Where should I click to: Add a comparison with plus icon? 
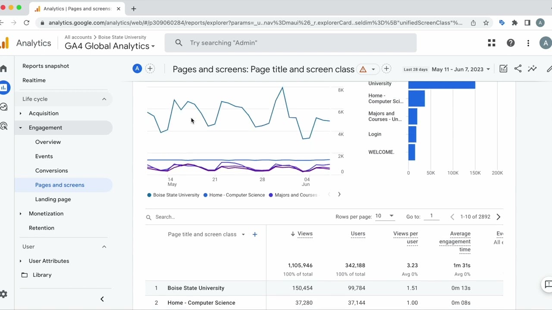point(150,68)
